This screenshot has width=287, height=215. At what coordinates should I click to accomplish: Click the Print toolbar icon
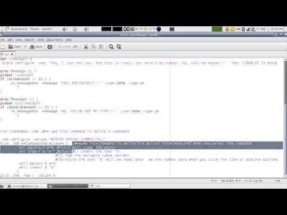50,47
